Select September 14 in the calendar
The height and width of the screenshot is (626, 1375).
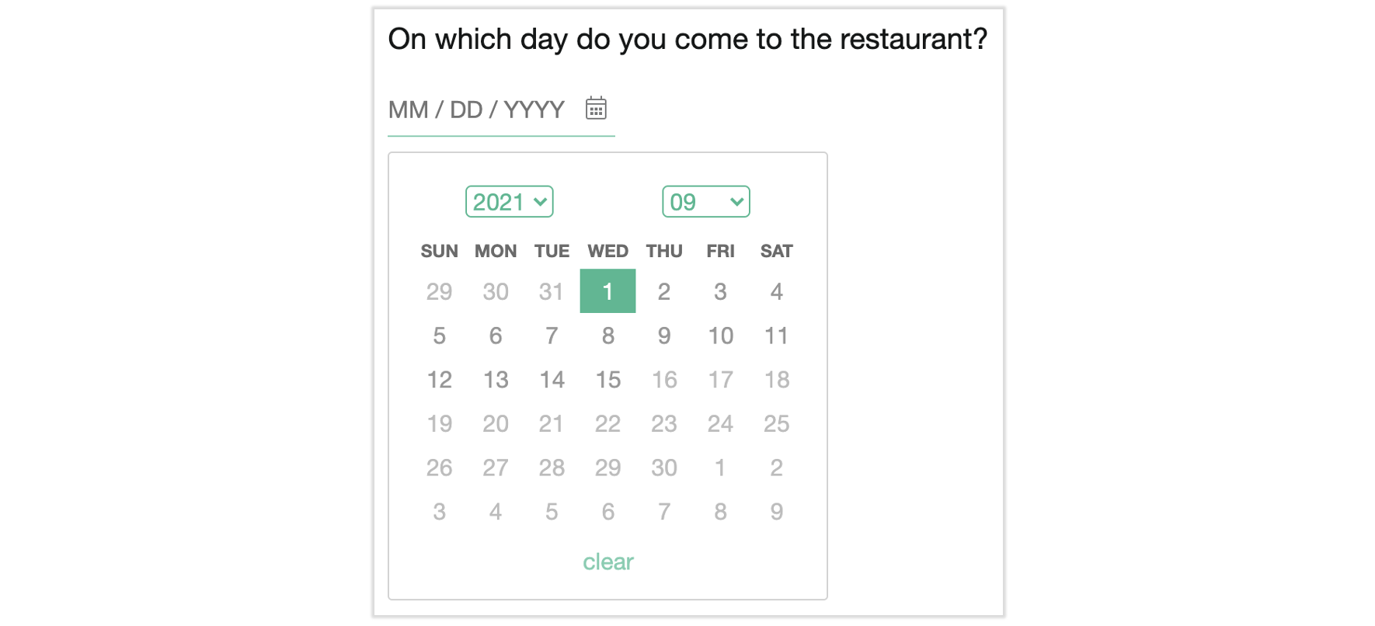coord(552,380)
